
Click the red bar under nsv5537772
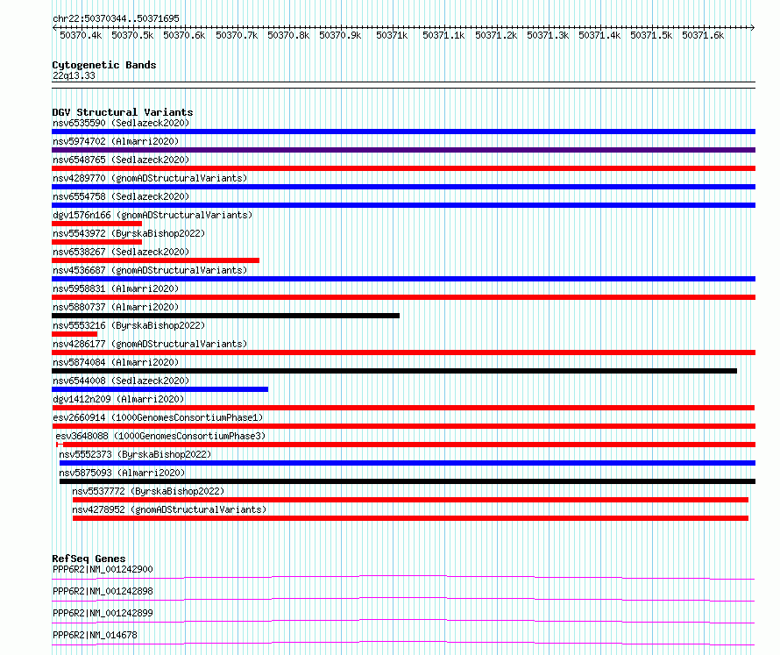click(x=410, y=500)
